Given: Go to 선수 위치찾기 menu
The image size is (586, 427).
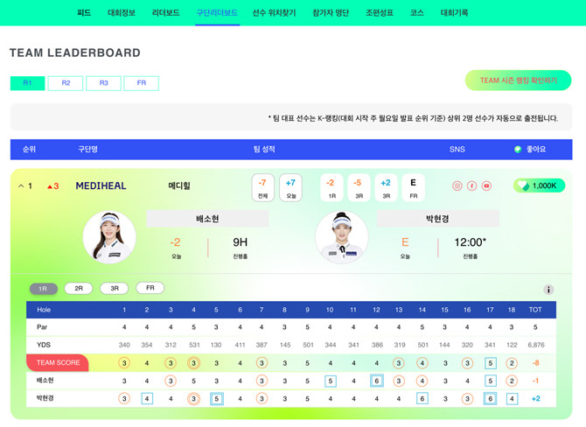Looking at the screenshot, I should tap(274, 13).
